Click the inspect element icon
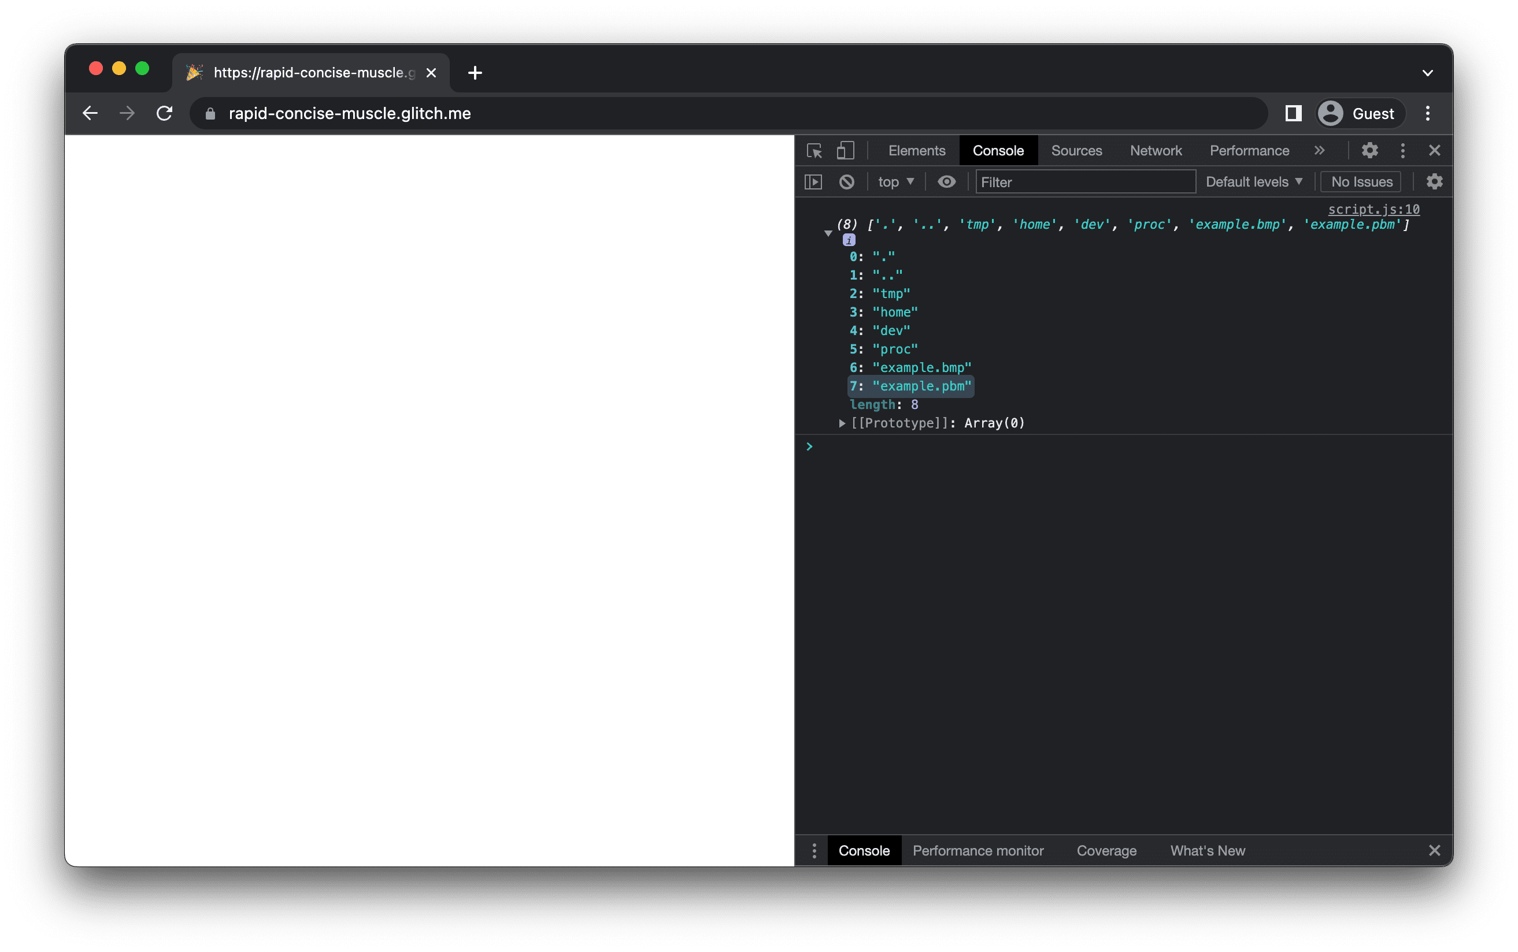This screenshot has height=952, width=1518. [x=818, y=150]
